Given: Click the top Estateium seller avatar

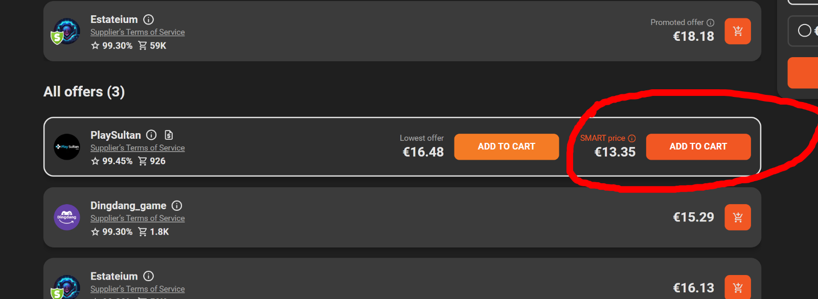Looking at the screenshot, I should (x=66, y=31).
